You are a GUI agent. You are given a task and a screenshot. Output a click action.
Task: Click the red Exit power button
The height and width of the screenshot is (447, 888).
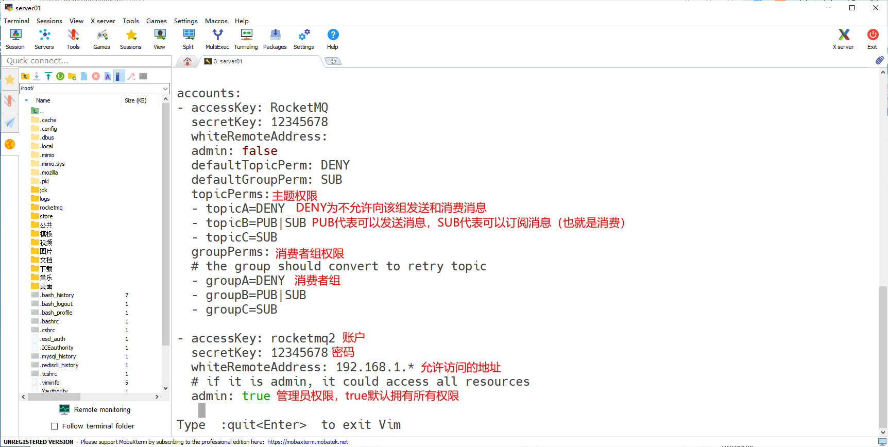coord(873,39)
